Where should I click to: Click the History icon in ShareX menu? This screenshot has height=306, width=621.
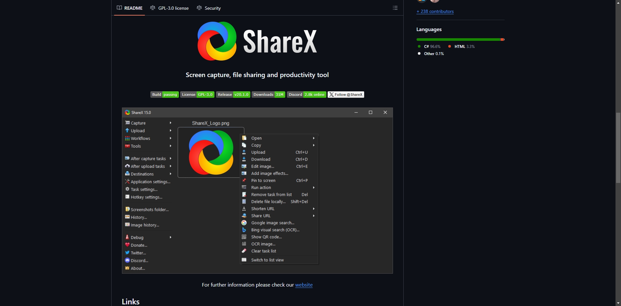pyautogui.click(x=127, y=217)
